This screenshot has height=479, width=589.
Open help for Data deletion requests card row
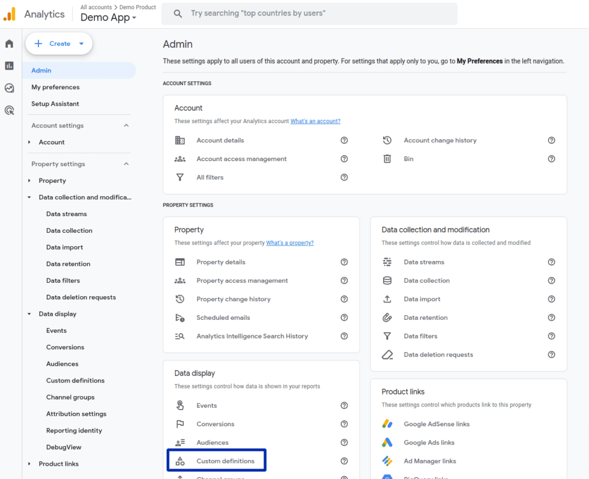[552, 354]
